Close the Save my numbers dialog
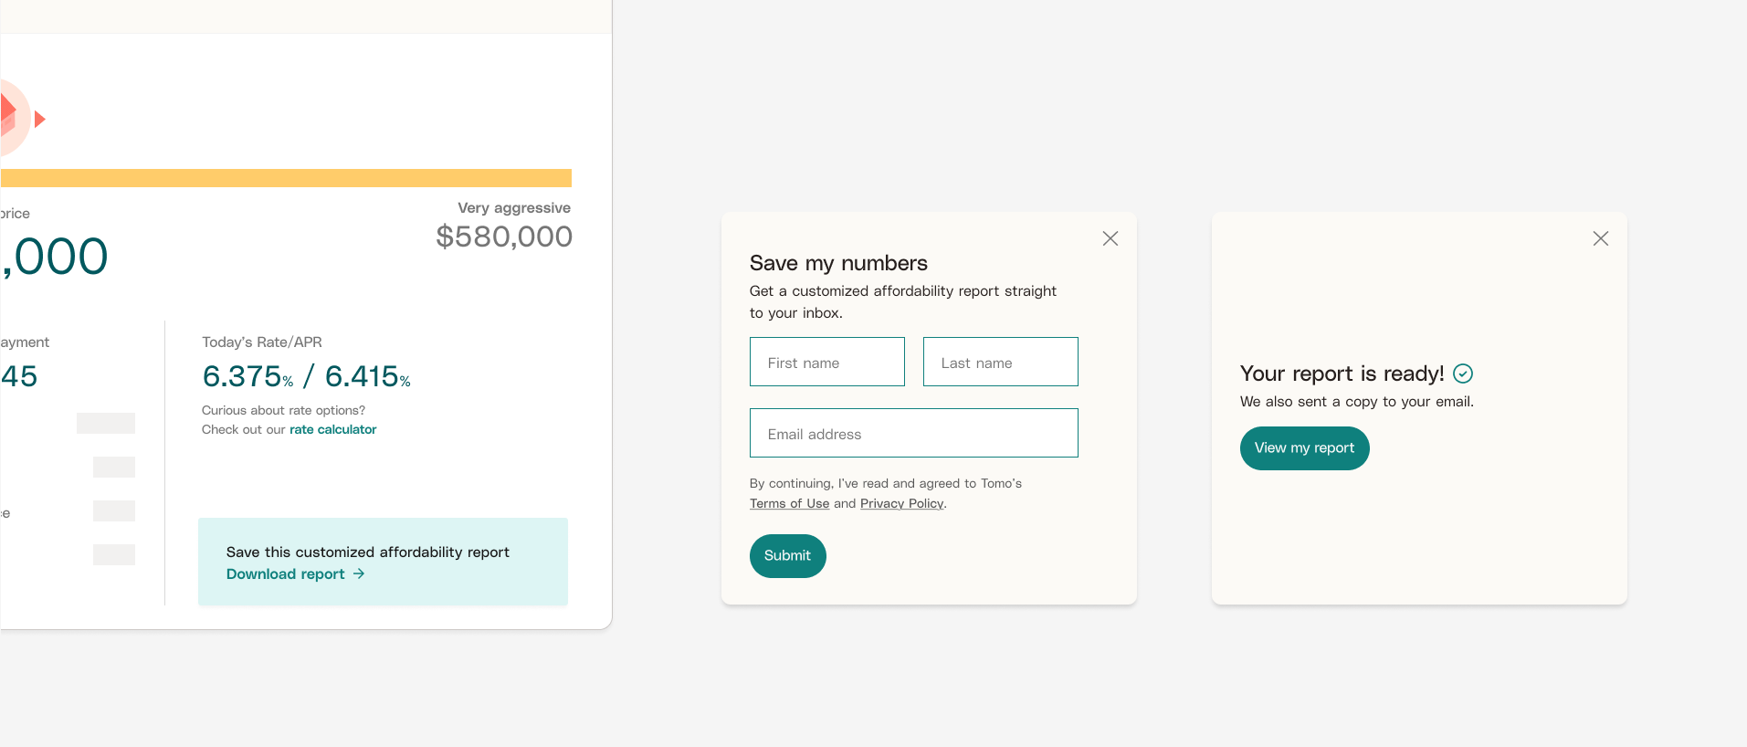This screenshot has height=747, width=1747. point(1110,238)
